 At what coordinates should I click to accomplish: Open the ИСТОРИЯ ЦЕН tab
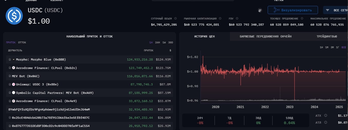tap(205, 36)
